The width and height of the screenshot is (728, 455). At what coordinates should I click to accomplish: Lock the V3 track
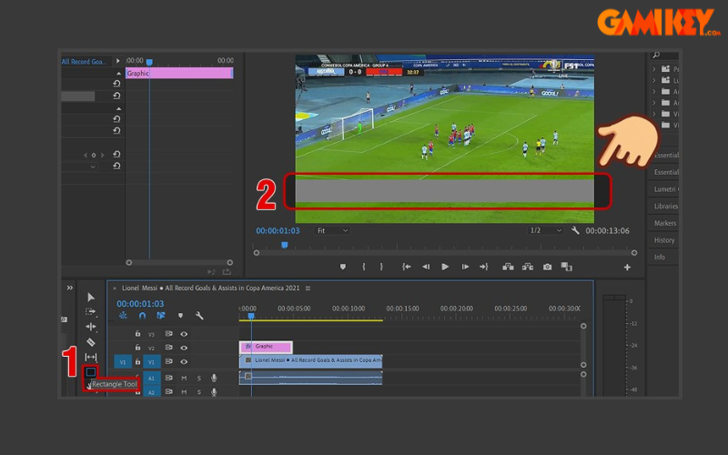[137, 333]
